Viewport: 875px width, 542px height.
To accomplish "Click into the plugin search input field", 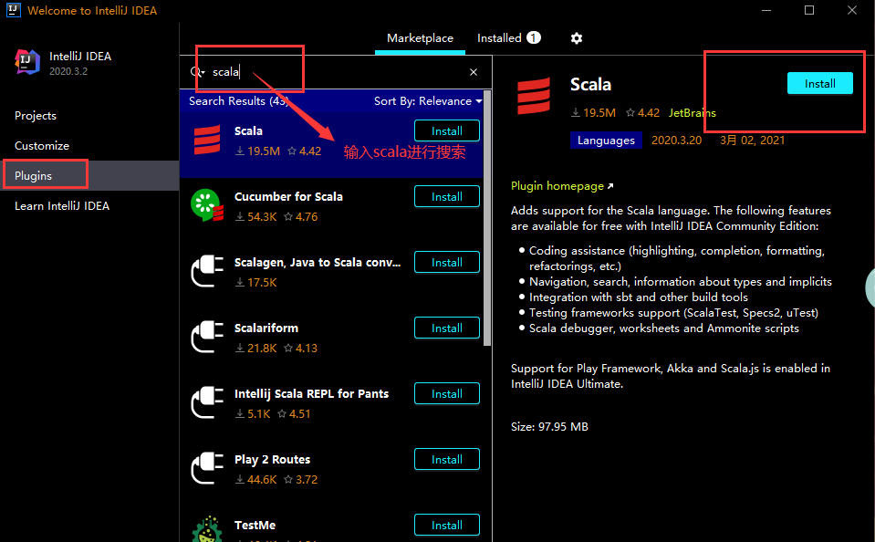I will 335,72.
